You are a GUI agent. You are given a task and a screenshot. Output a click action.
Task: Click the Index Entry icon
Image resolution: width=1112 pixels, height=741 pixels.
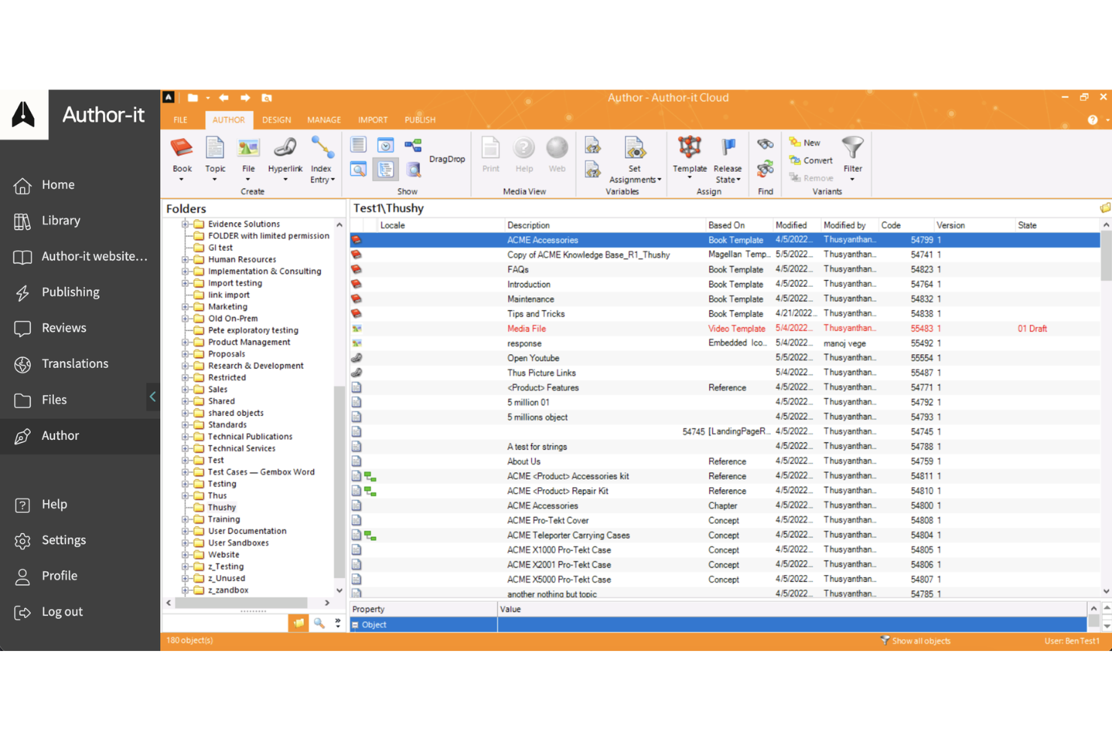[322, 148]
